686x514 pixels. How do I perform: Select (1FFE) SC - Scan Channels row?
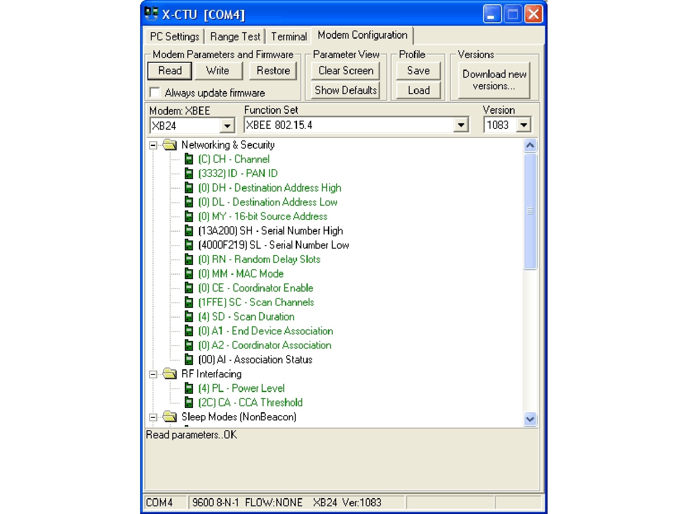click(x=256, y=302)
